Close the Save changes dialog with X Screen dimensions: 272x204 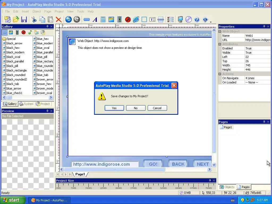[174, 85]
